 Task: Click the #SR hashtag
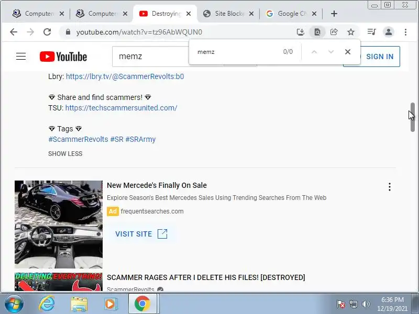coord(117,139)
